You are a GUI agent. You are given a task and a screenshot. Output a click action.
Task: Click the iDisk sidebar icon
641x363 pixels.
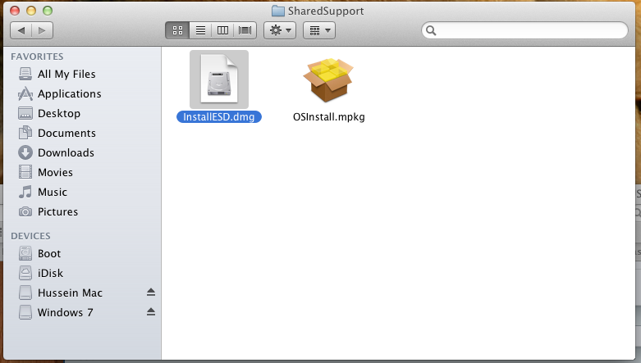[x=25, y=273]
